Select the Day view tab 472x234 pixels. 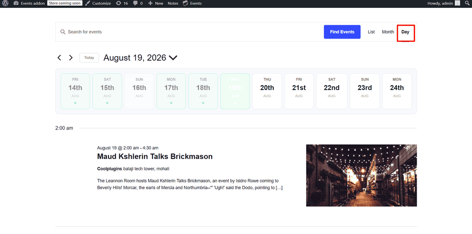click(405, 32)
